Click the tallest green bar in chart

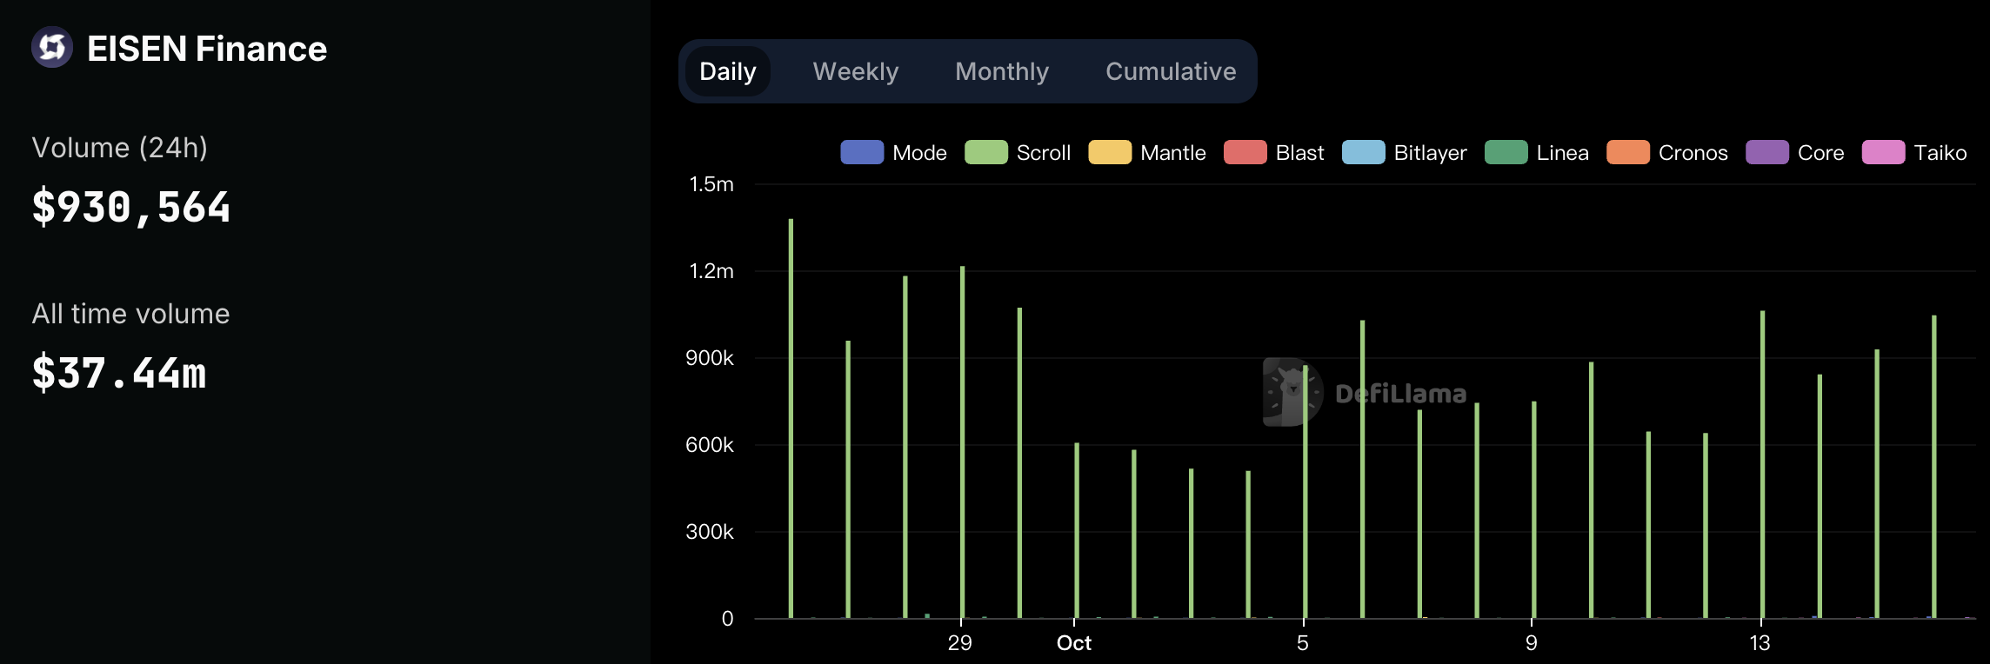[x=791, y=417]
